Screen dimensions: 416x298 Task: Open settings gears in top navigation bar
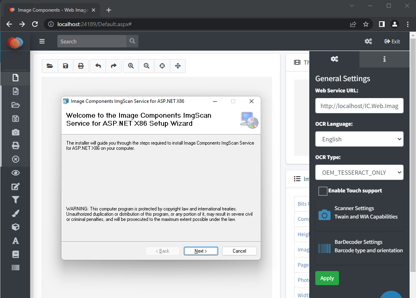[368, 41]
